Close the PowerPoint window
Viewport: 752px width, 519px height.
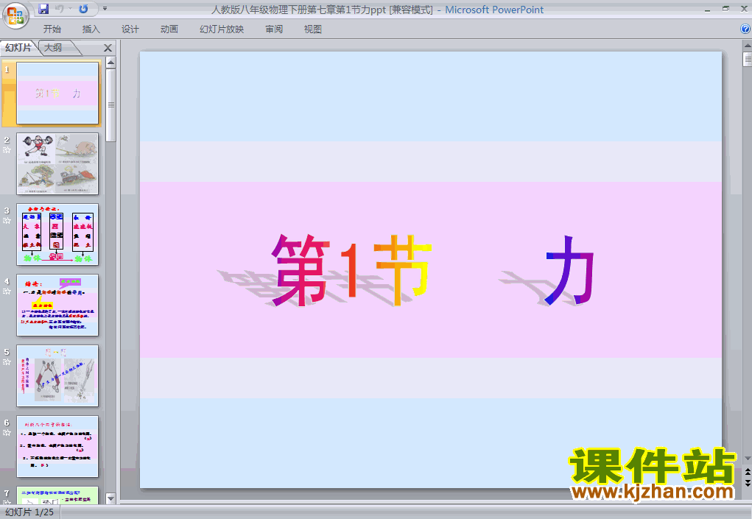(x=745, y=9)
